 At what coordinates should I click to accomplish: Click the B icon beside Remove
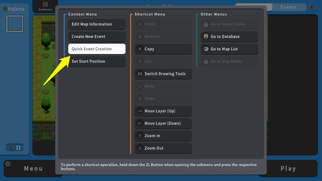pyautogui.click(x=140, y=37)
